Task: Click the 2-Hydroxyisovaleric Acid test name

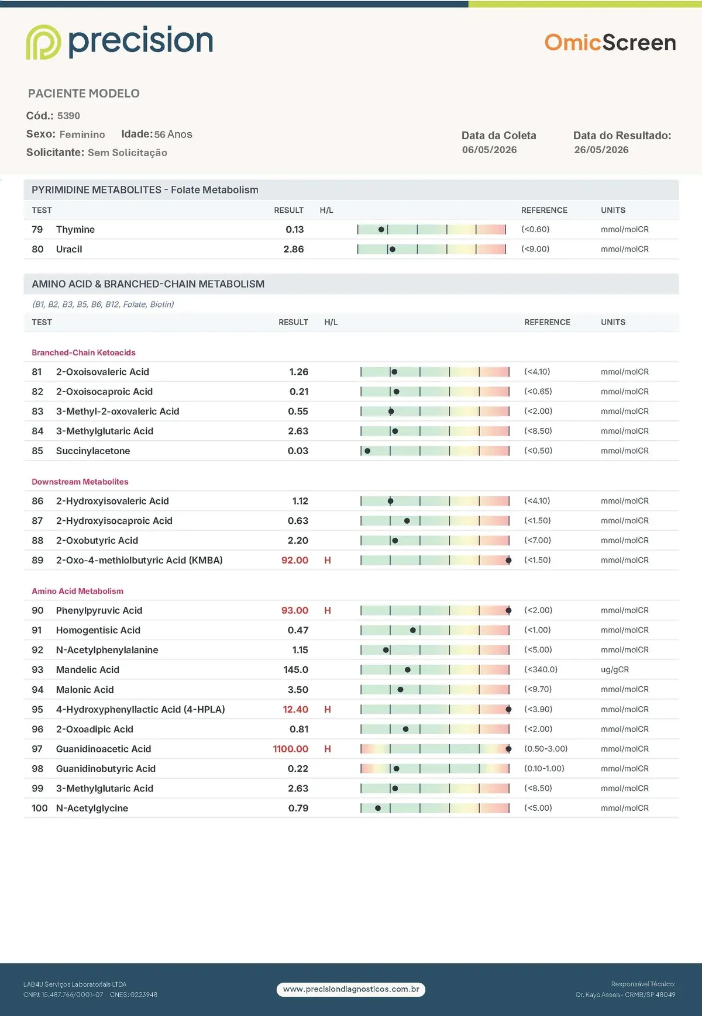Action: tap(112, 501)
